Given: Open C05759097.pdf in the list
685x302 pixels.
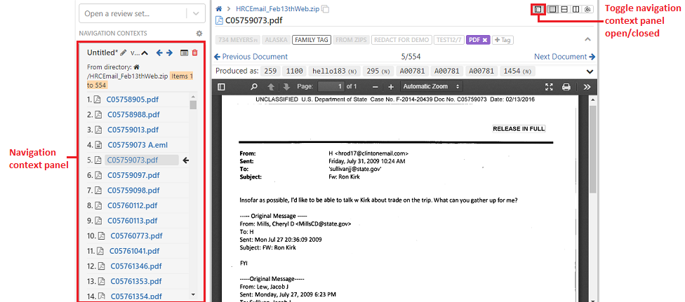Looking at the screenshot, I should (133, 175).
